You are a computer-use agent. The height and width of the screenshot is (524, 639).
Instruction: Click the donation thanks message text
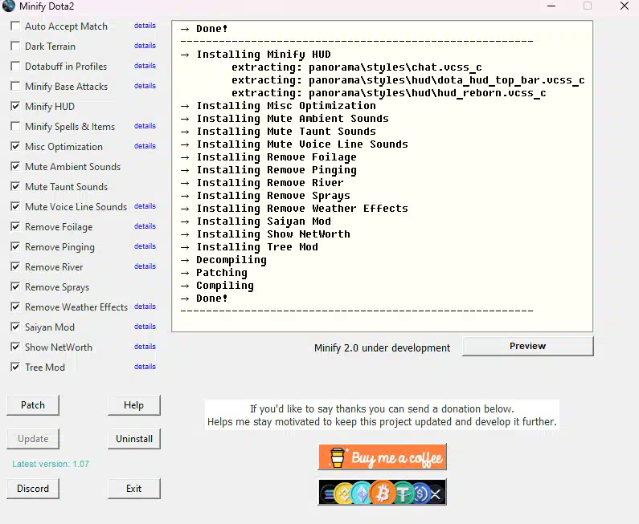tap(382, 415)
